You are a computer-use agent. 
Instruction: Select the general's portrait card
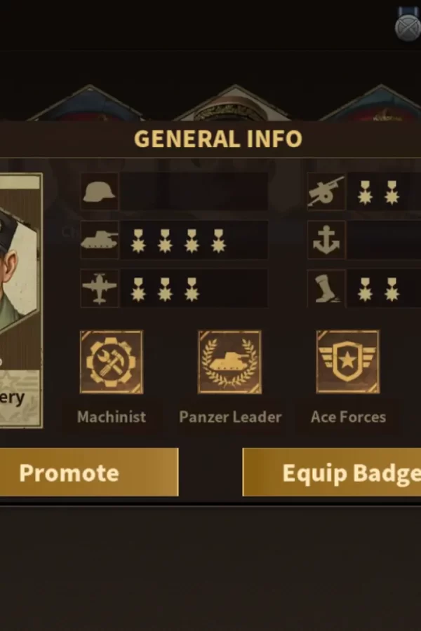pos(21,300)
